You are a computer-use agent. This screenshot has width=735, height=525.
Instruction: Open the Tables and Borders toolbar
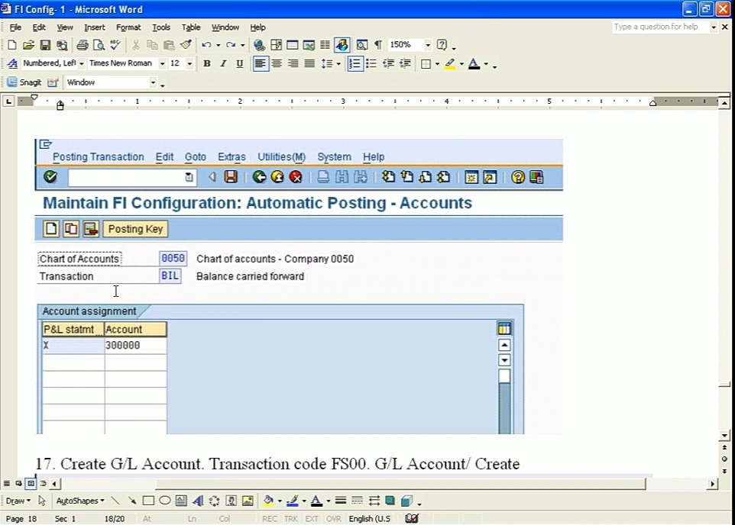(276, 45)
